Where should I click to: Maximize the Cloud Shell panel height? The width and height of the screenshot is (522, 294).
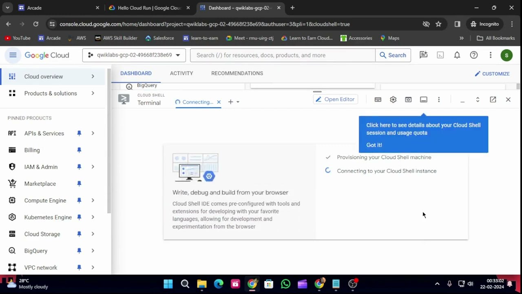(478, 100)
